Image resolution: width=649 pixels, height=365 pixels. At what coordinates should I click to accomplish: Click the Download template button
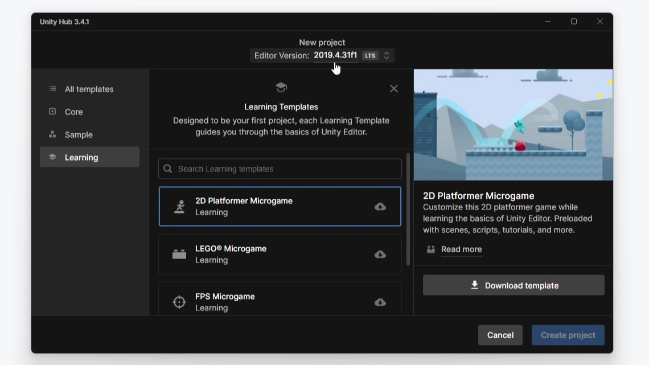[514, 285]
